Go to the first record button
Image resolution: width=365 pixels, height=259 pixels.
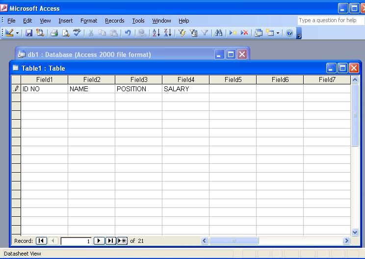pos(41,241)
